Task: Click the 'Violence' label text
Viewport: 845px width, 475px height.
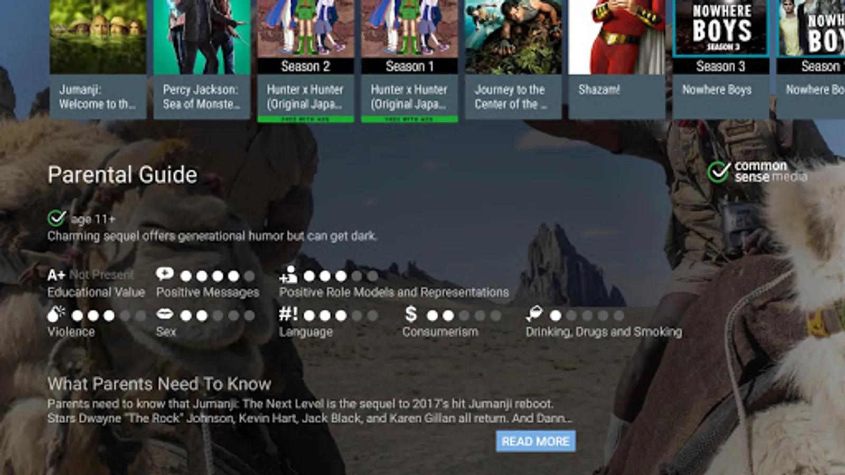Action: pos(71,332)
